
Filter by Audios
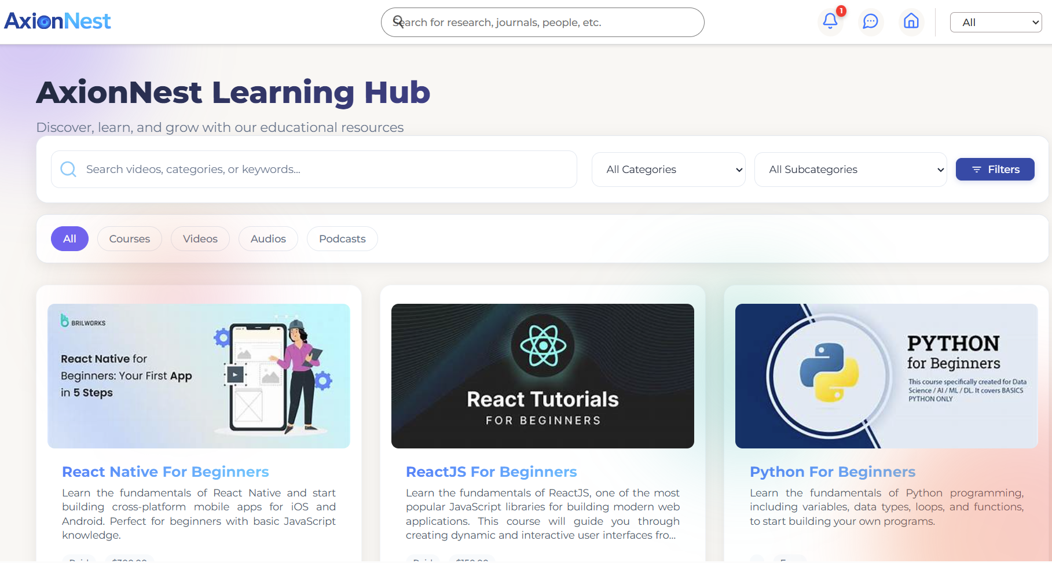(268, 239)
